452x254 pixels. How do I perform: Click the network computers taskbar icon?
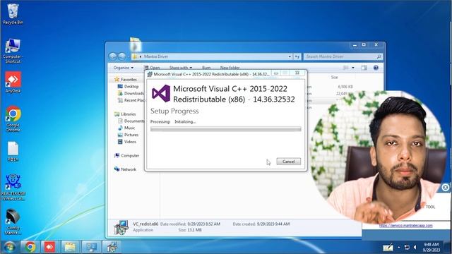point(91,247)
